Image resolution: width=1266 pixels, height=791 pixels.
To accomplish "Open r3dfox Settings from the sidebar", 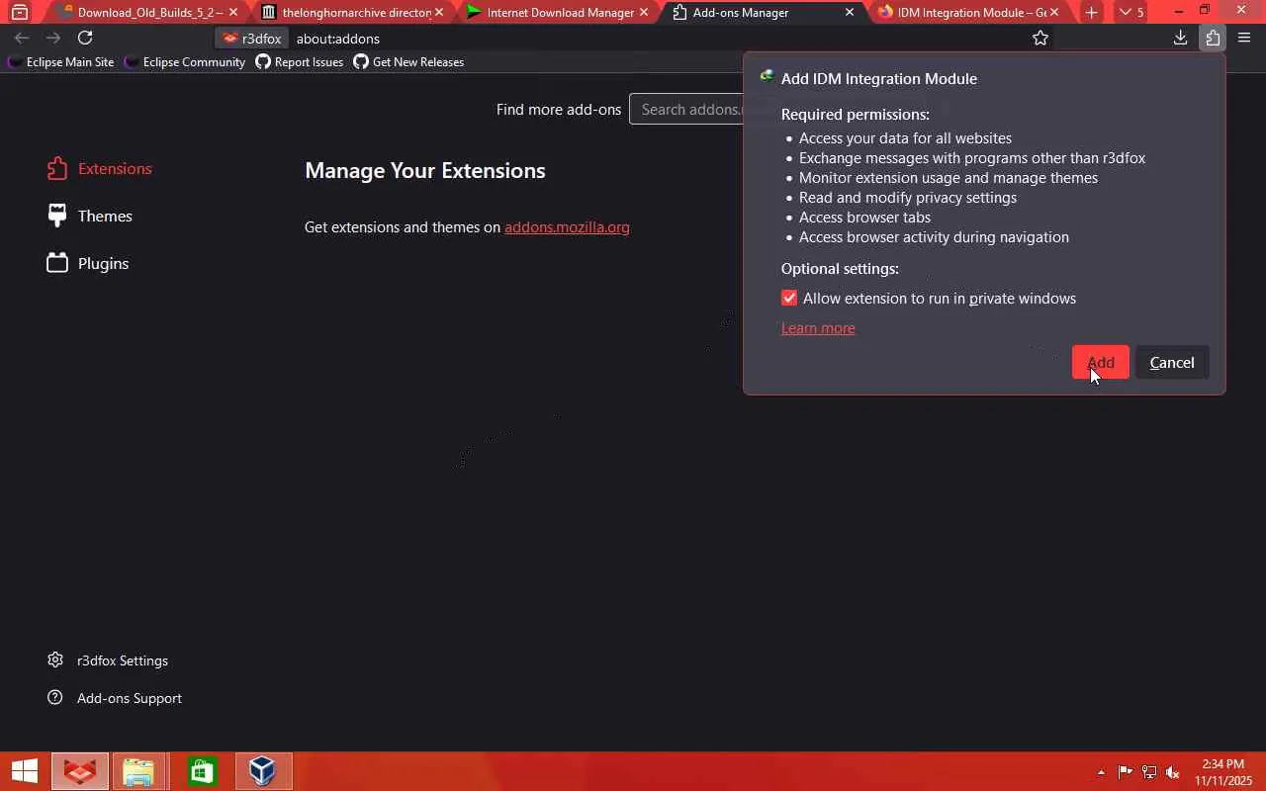I will coord(109,660).
